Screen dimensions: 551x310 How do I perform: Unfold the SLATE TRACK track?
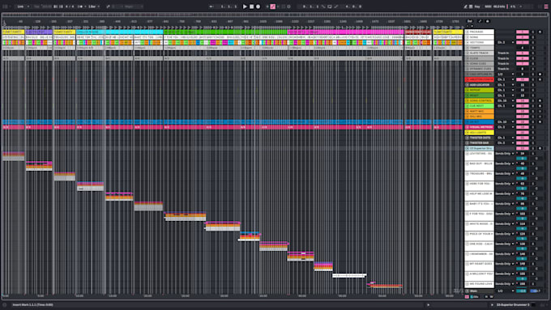[468, 53]
